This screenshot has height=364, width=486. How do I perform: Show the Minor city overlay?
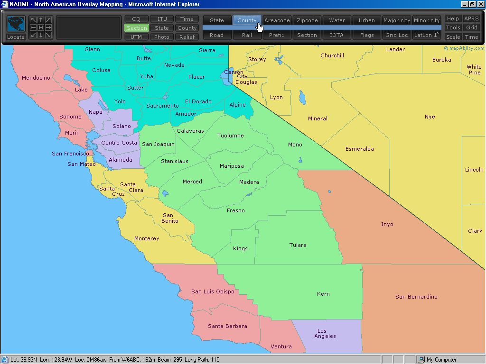tap(427, 20)
